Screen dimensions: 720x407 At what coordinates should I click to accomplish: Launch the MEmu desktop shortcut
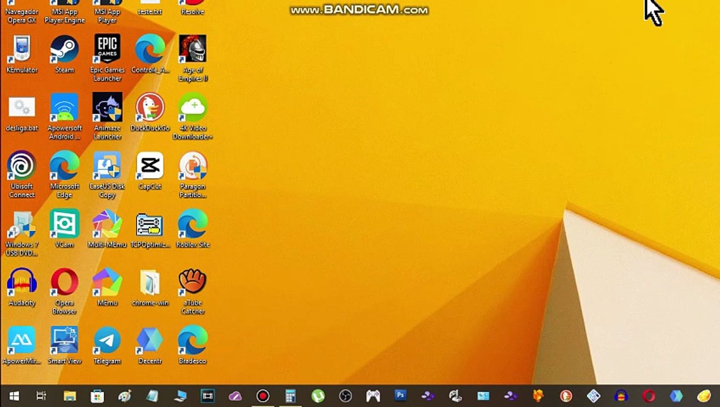107,288
